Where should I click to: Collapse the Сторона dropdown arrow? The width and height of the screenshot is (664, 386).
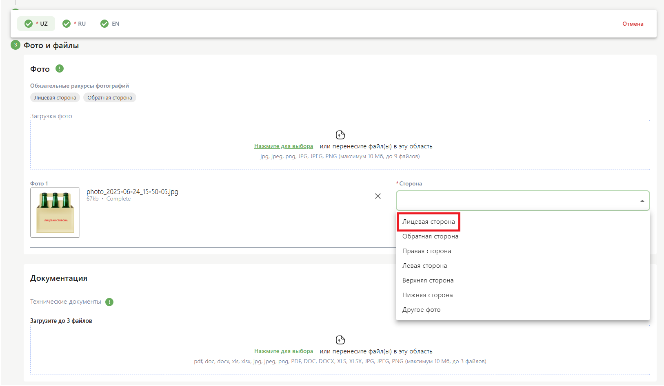(x=642, y=201)
